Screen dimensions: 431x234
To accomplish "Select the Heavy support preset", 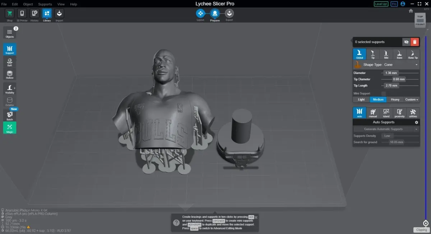I will point(395,99).
